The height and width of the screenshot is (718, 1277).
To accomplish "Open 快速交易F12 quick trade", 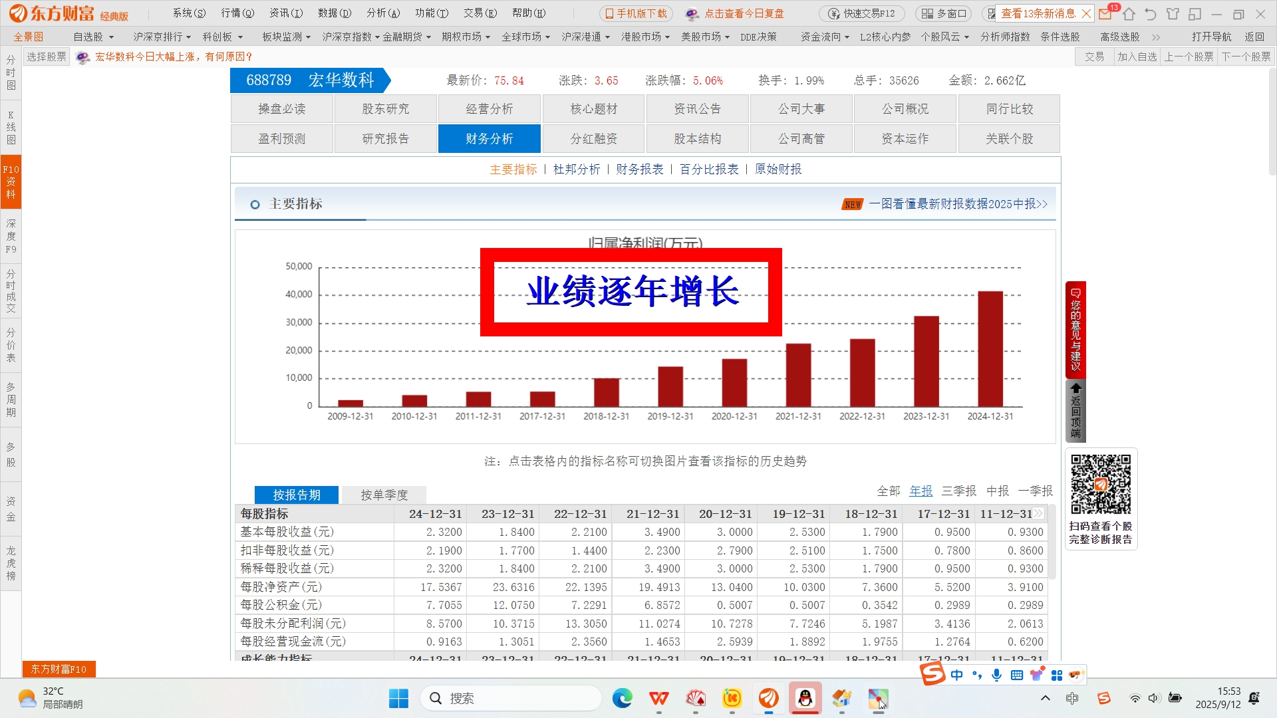I will pyautogui.click(x=862, y=13).
